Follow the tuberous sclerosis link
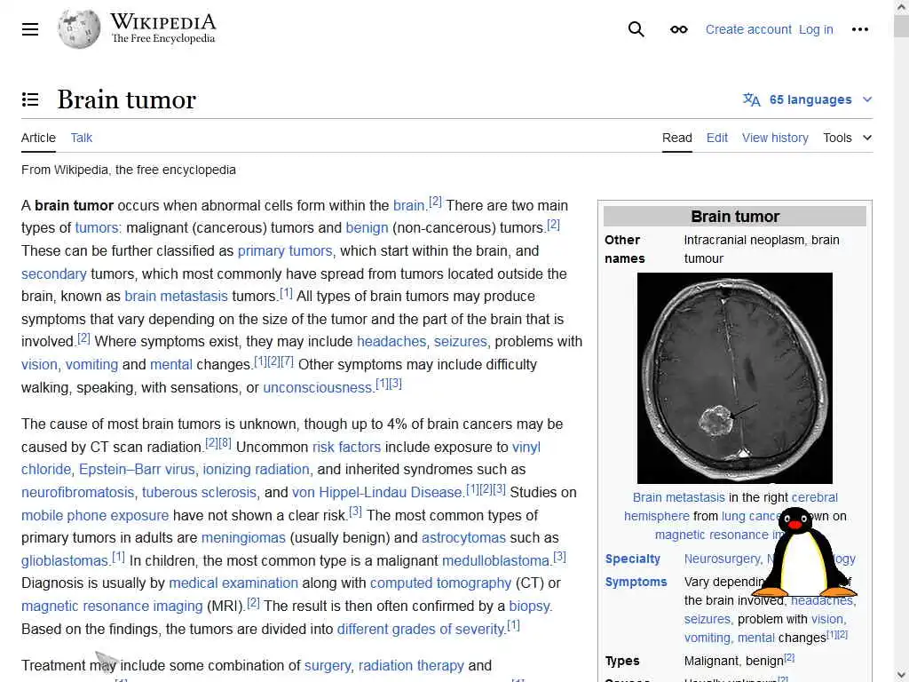 [200, 492]
